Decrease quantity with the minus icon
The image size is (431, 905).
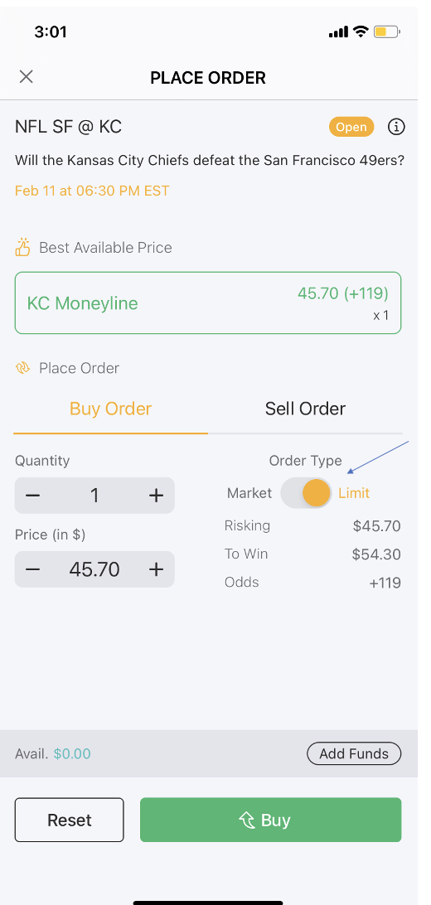[x=33, y=496]
